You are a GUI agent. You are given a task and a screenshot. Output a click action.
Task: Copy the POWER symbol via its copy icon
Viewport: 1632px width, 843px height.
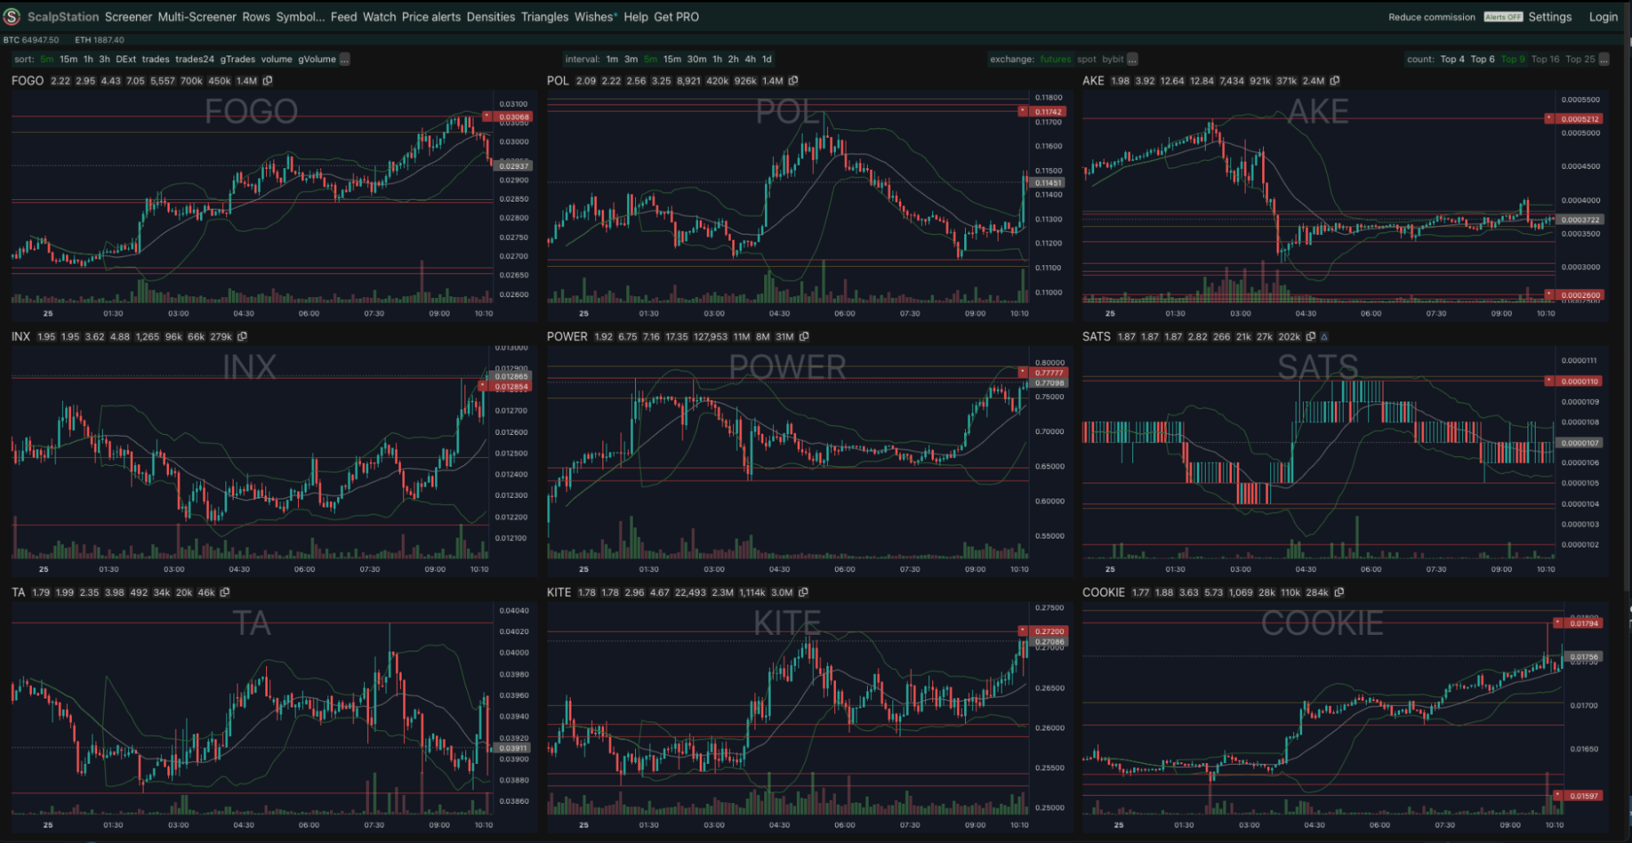click(x=804, y=336)
